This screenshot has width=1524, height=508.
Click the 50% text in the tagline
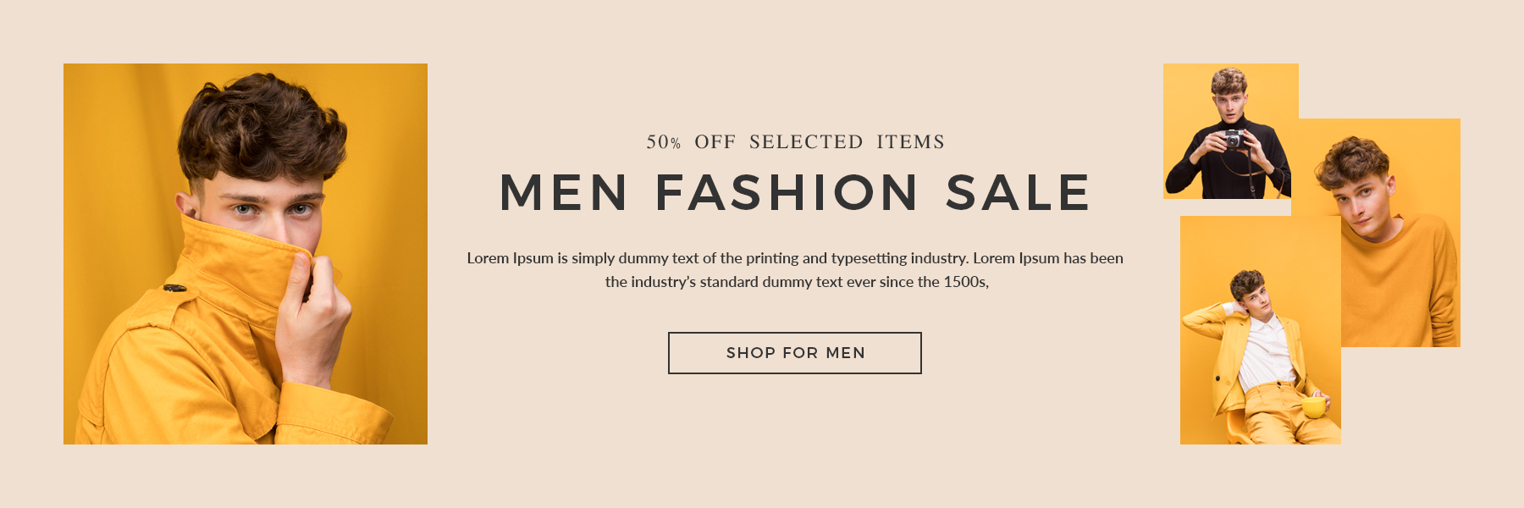663,142
